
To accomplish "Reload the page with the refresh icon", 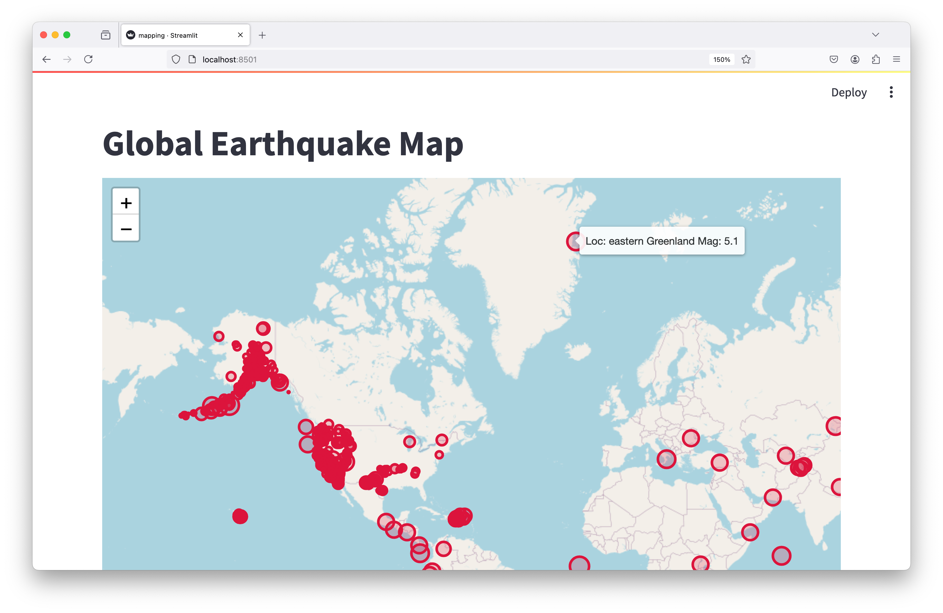I will click(x=88, y=60).
